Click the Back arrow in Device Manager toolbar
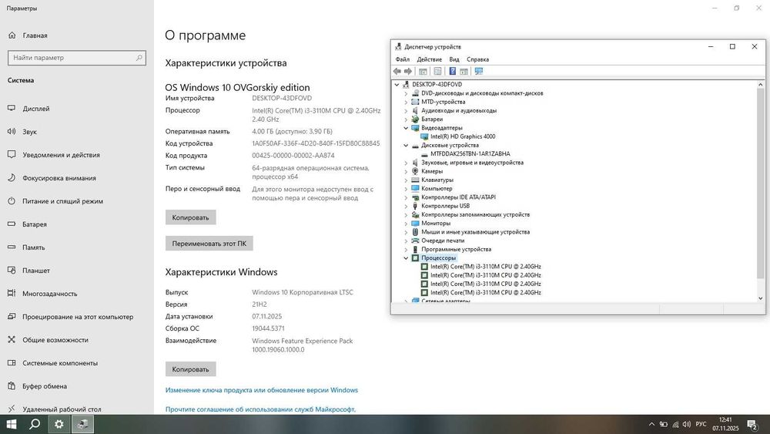770x434 pixels. (x=397, y=71)
